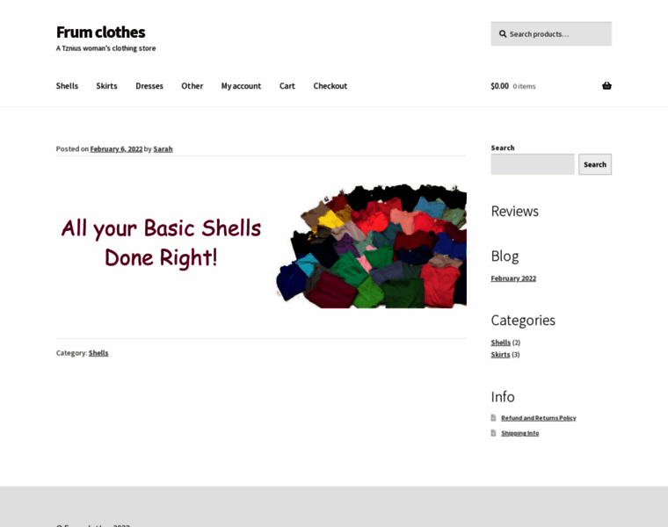Open the Cart page from menu
Image resolution: width=668 pixels, height=527 pixels.
point(287,86)
